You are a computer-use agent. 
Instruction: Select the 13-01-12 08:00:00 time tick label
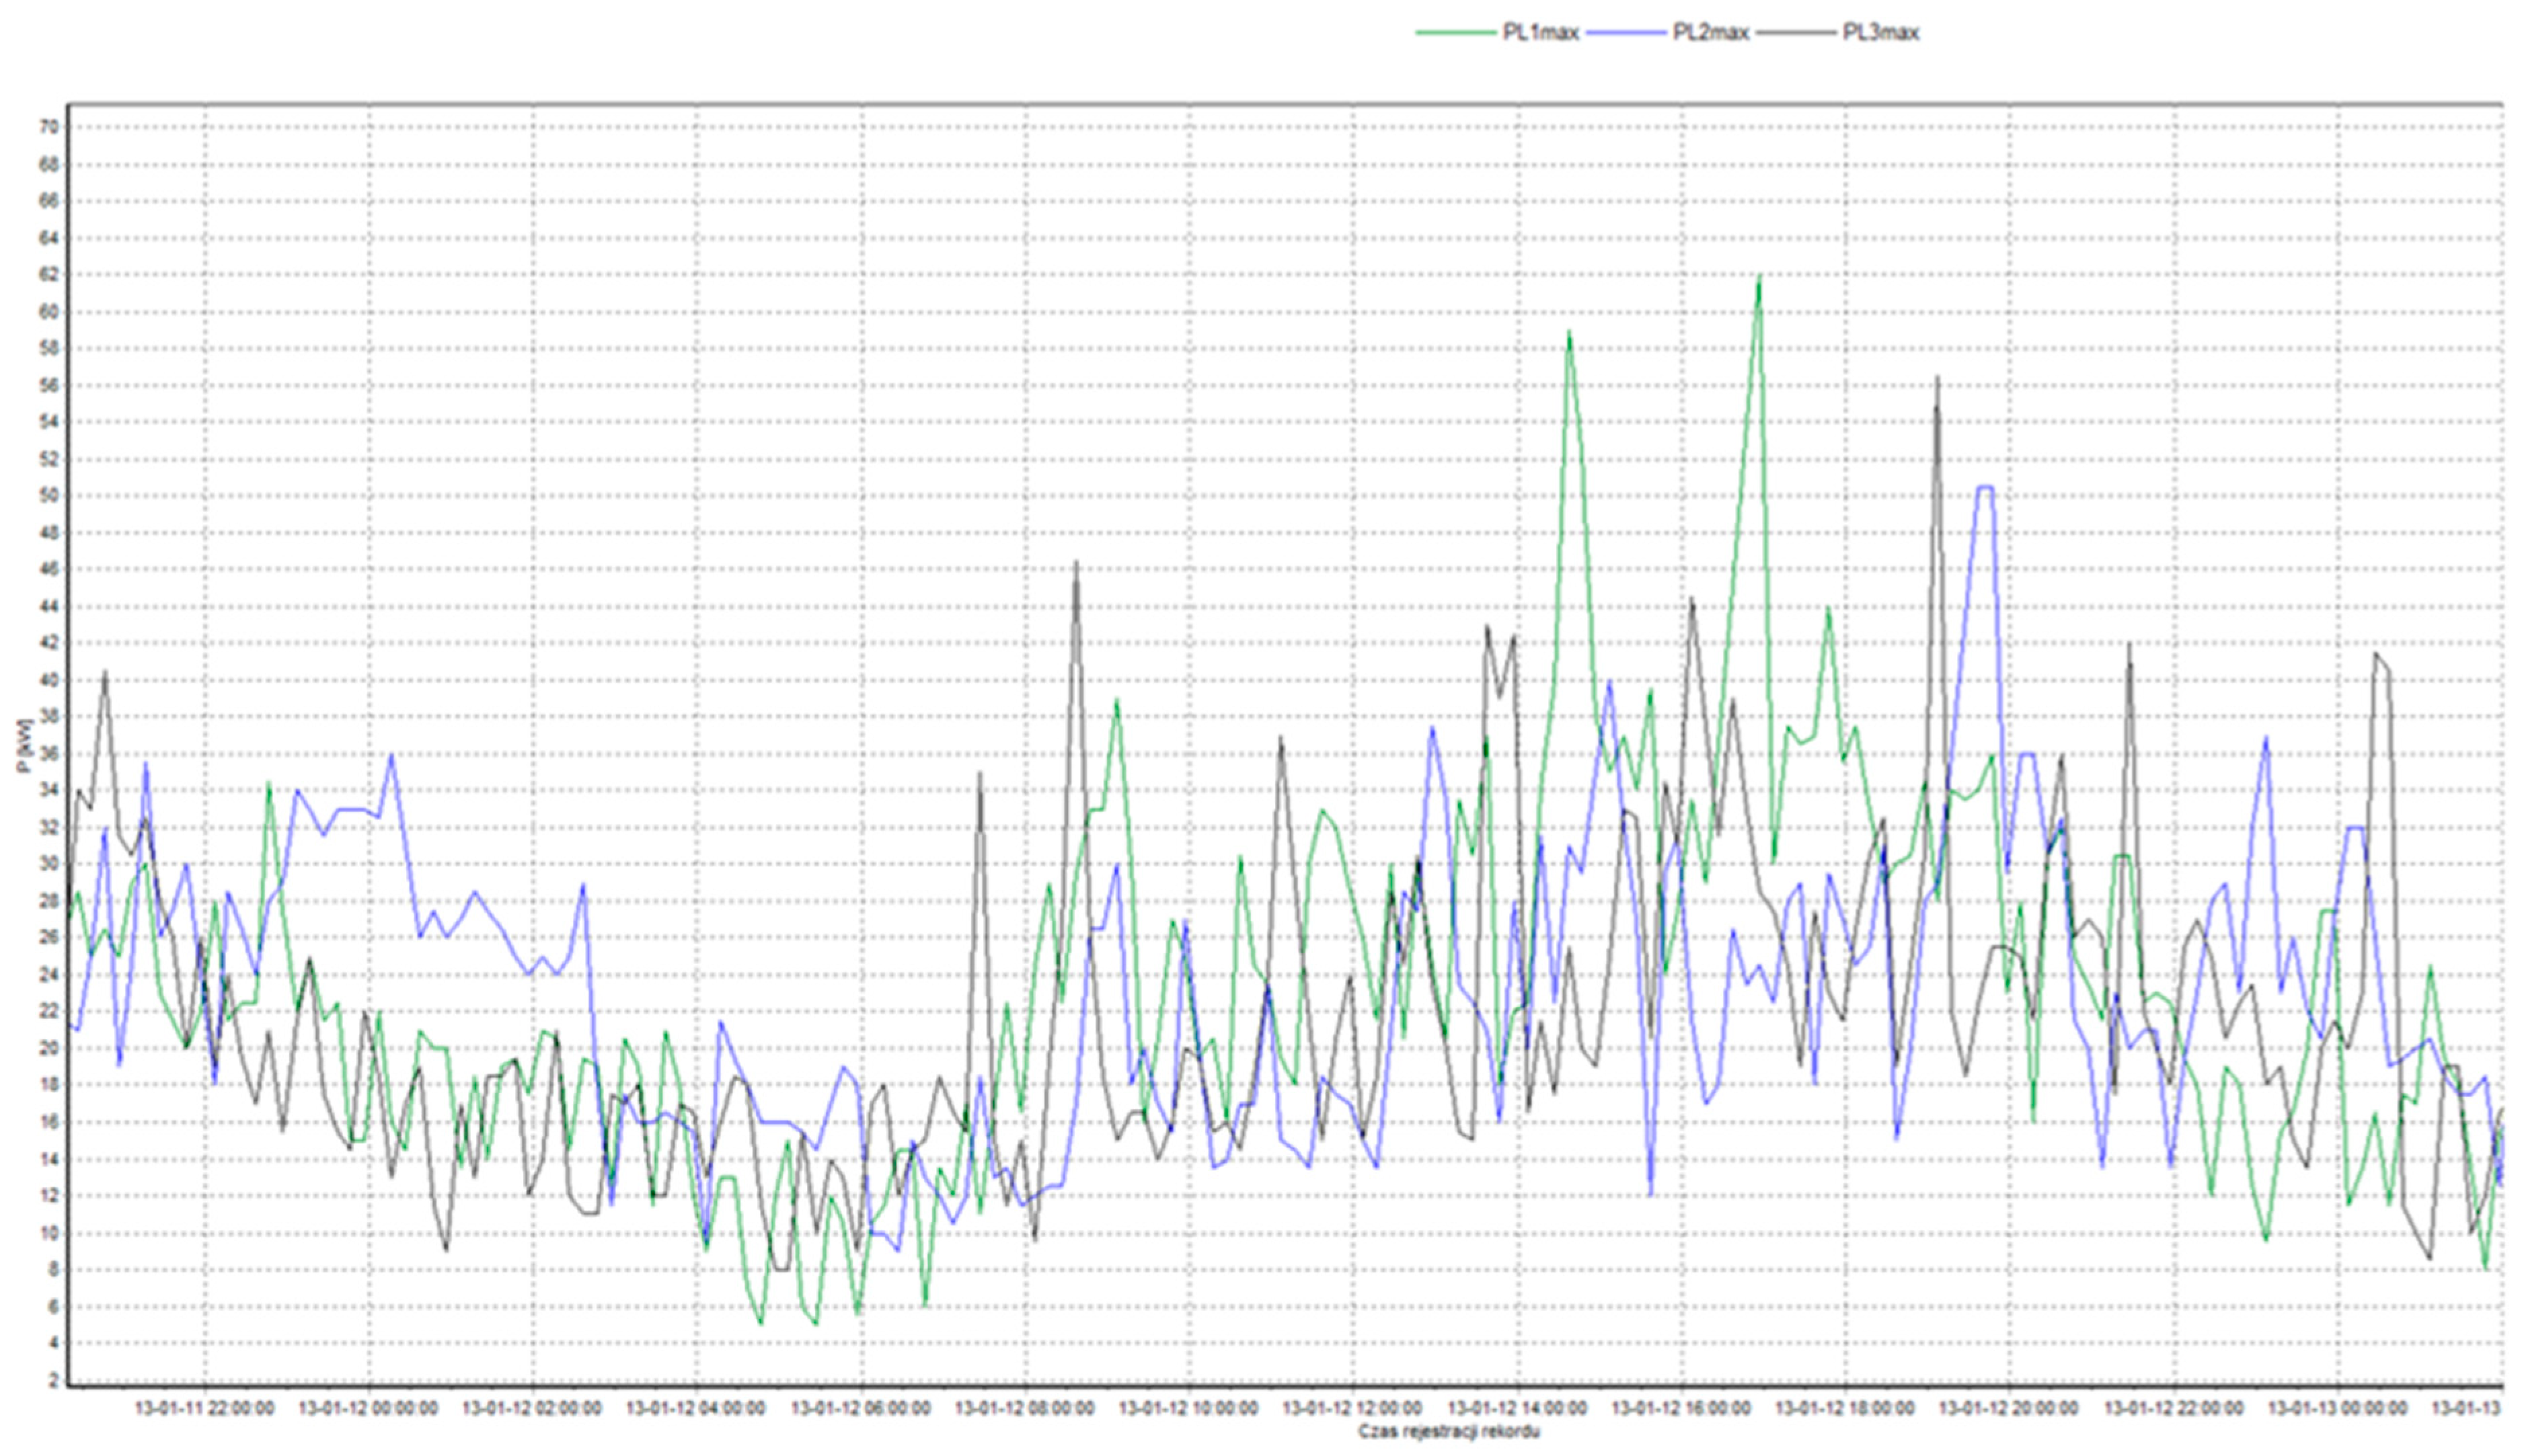pos(1024,1408)
